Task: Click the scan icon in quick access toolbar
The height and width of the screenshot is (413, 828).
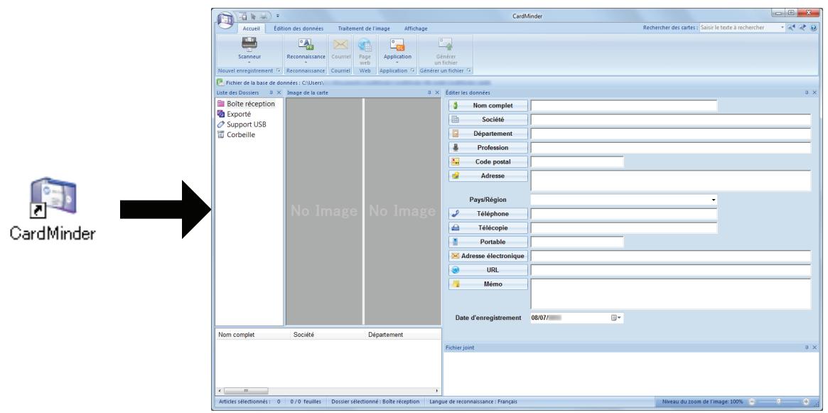Action: click(x=244, y=16)
